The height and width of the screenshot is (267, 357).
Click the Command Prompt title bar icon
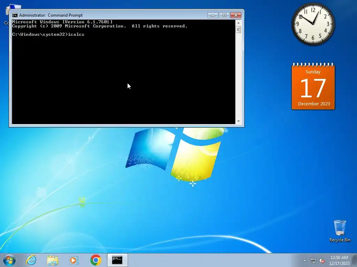15,15
